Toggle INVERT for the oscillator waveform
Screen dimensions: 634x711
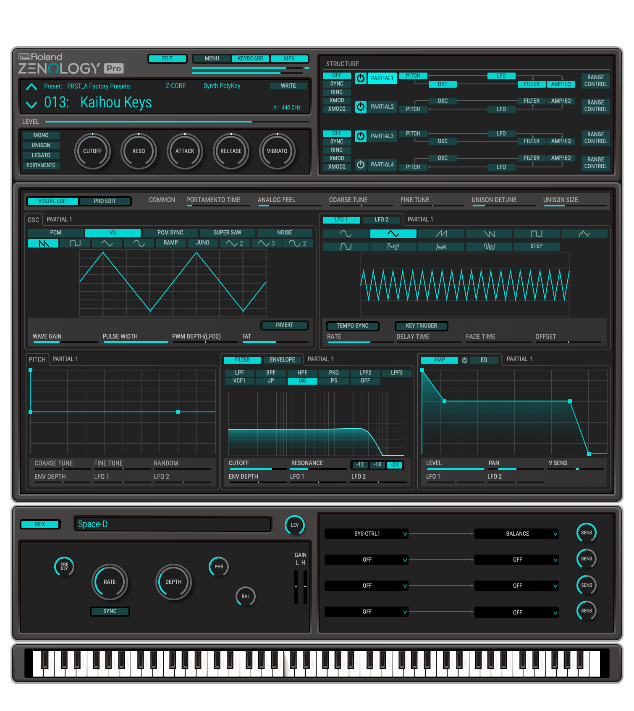pyautogui.click(x=285, y=325)
